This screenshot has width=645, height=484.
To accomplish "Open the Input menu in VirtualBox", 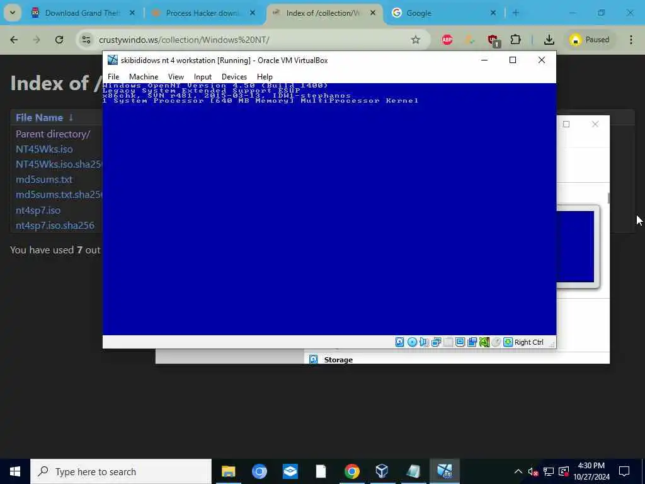I will (202, 77).
